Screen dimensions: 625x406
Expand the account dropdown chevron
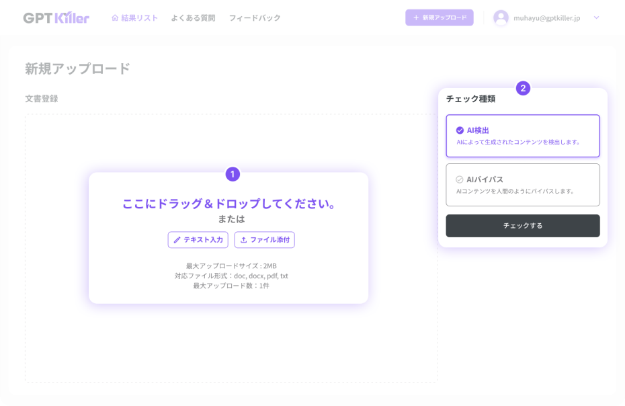pyautogui.click(x=596, y=17)
